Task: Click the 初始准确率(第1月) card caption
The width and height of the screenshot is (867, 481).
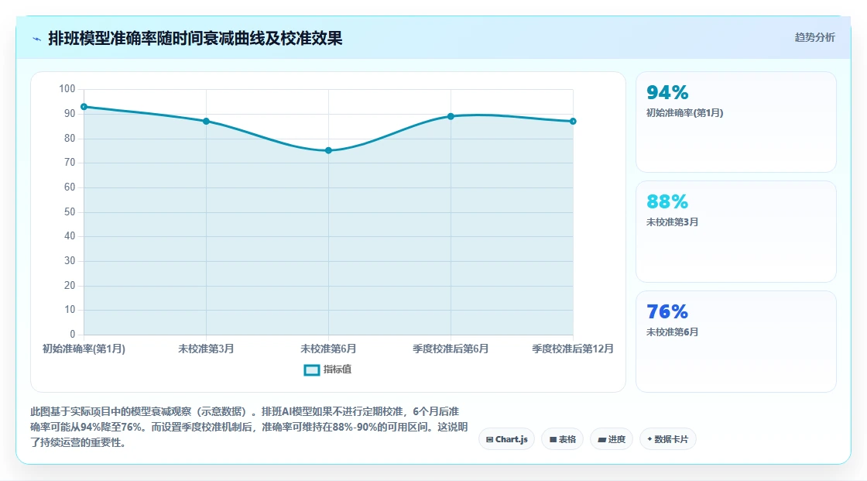Action: [684, 113]
